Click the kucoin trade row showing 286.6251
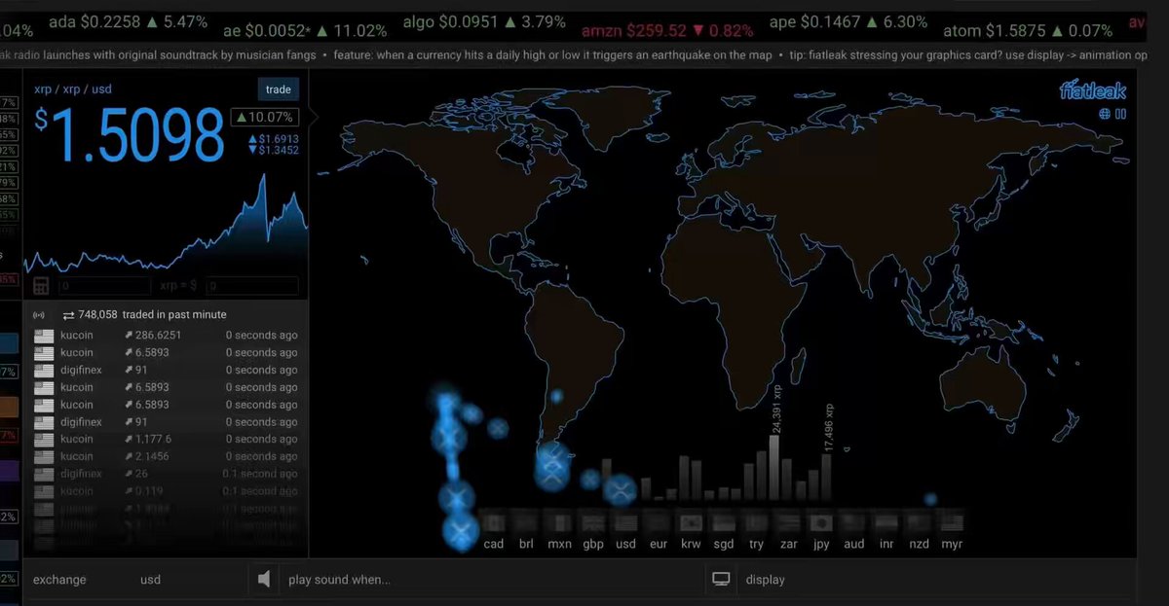This screenshot has width=1169, height=606. point(166,336)
